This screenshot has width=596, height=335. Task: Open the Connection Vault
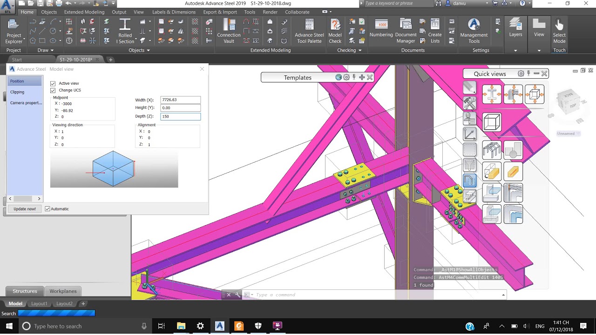[229, 31]
